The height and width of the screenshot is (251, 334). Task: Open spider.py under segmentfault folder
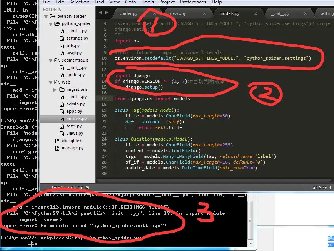(x=76, y=75)
